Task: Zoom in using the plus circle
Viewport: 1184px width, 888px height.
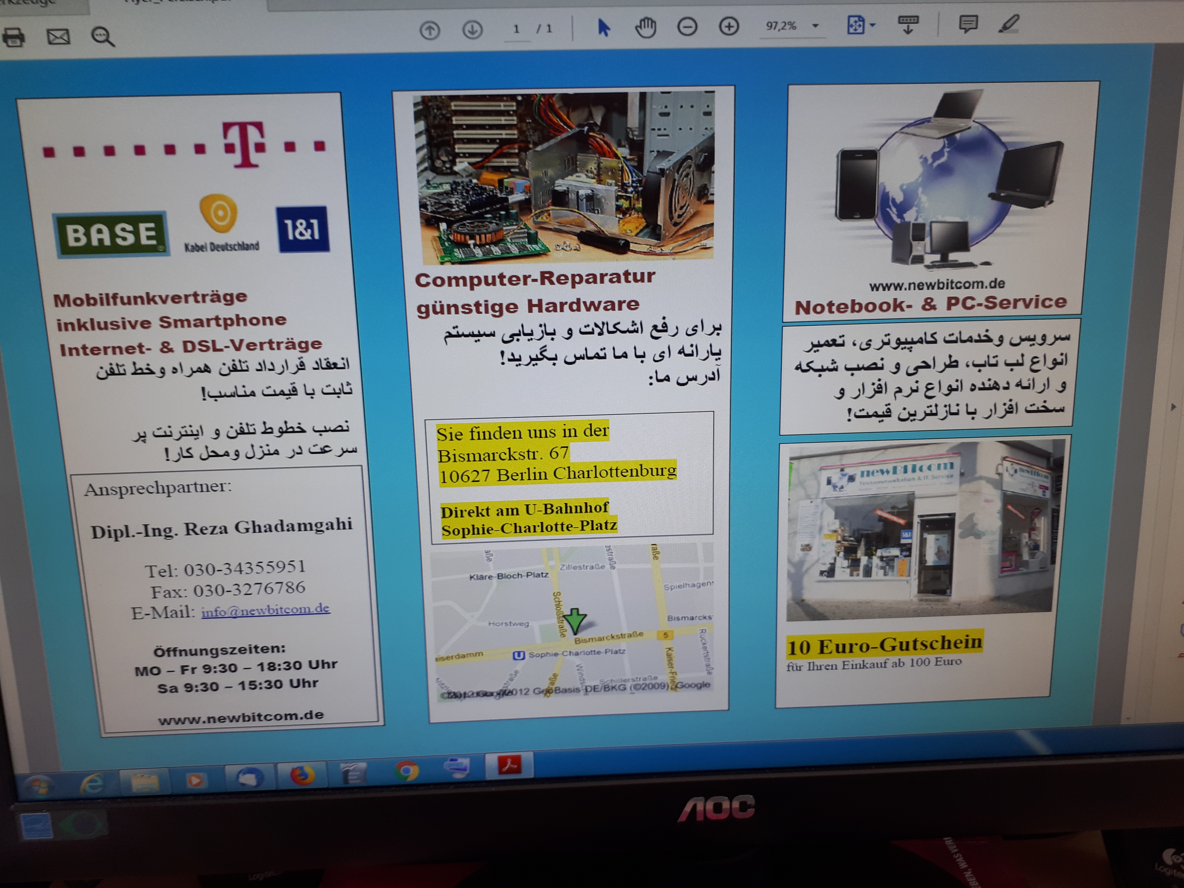Action: (x=728, y=26)
